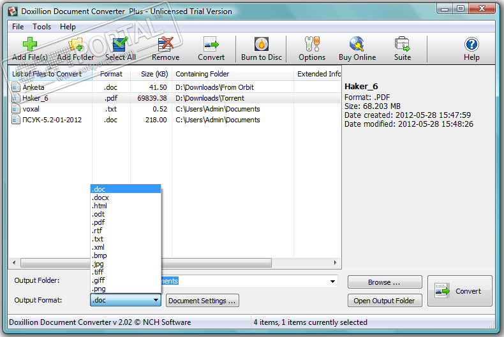504x337 pixels.
Task: Click the Help question mark icon
Action: tap(471, 45)
